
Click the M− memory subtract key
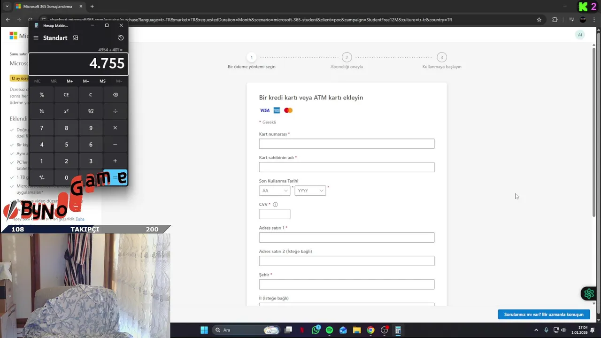[x=86, y=81]
